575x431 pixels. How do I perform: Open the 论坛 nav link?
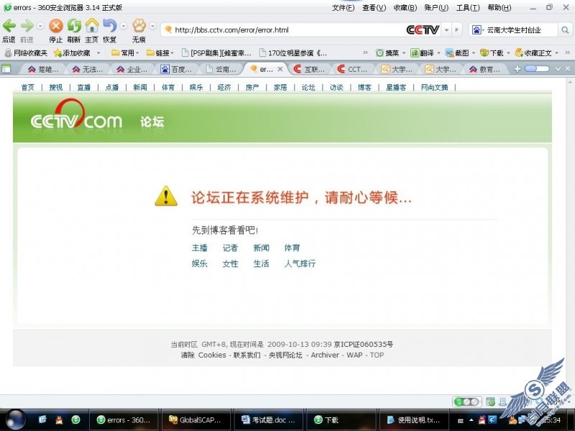coord(308,87)
